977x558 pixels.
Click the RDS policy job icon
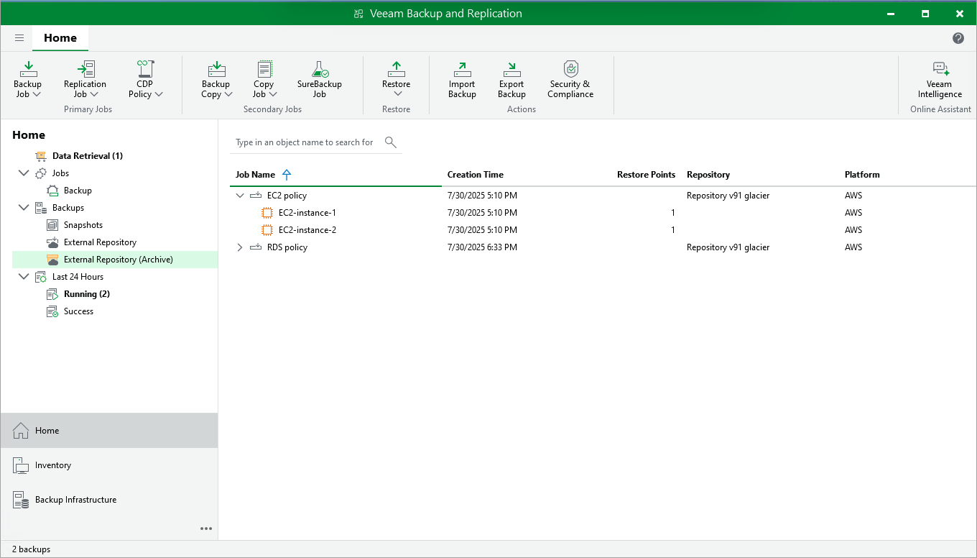[256, 247]
